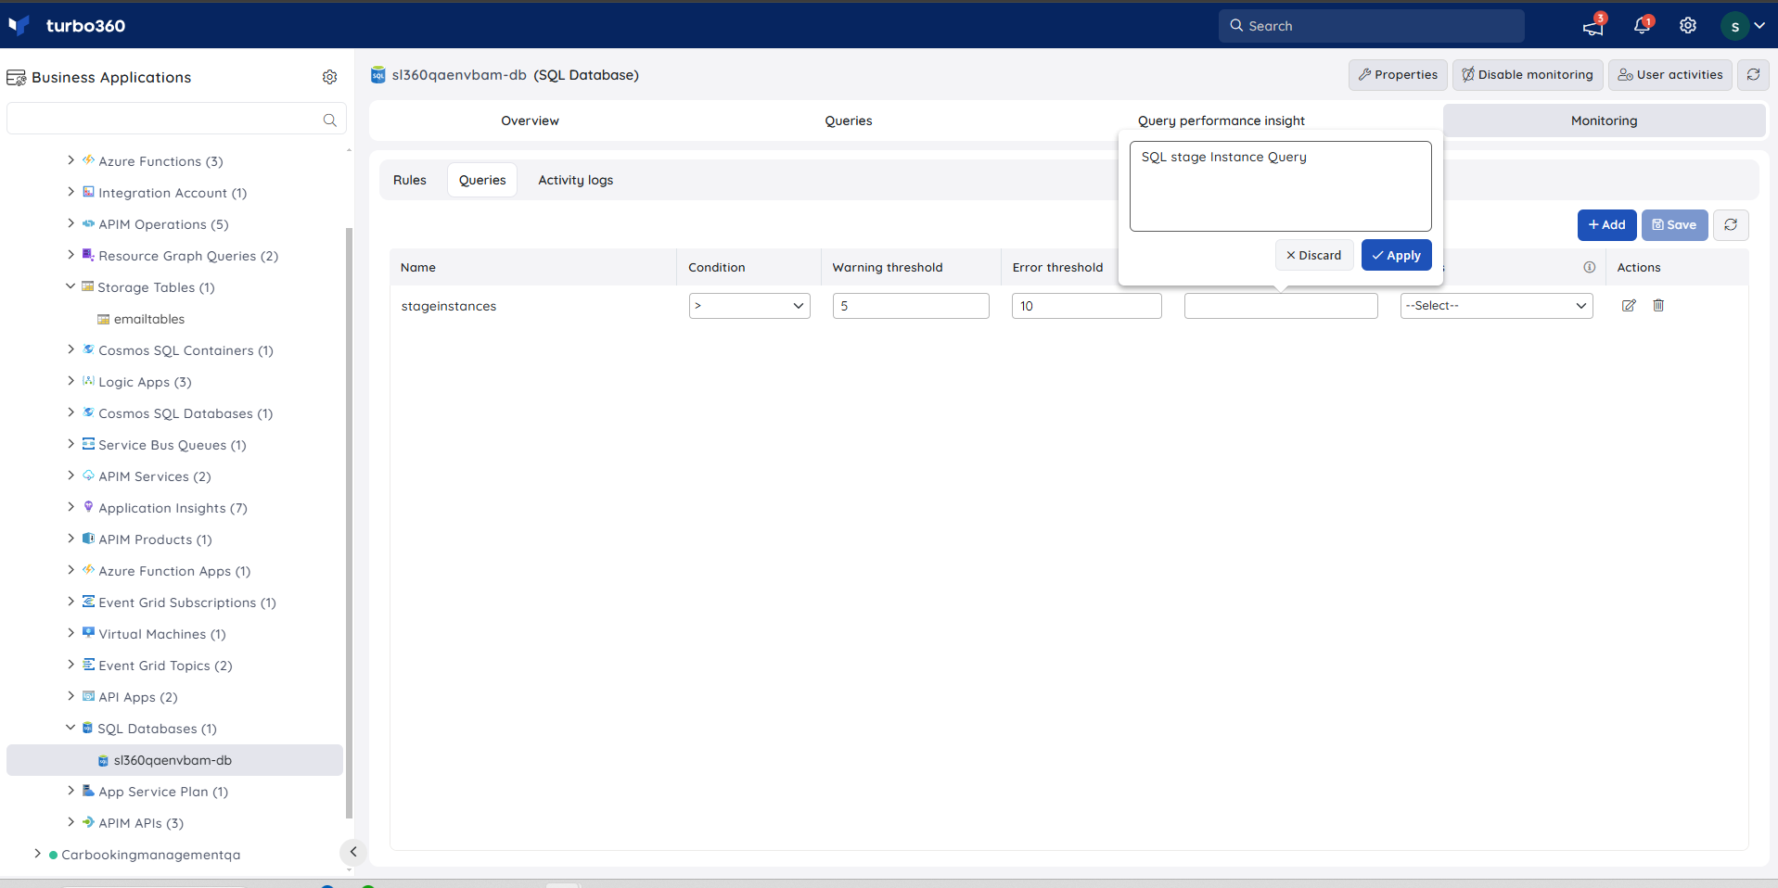Open Query performance insight tab
Viewport: 1778px width, 888px height.
coord(1221,121)
